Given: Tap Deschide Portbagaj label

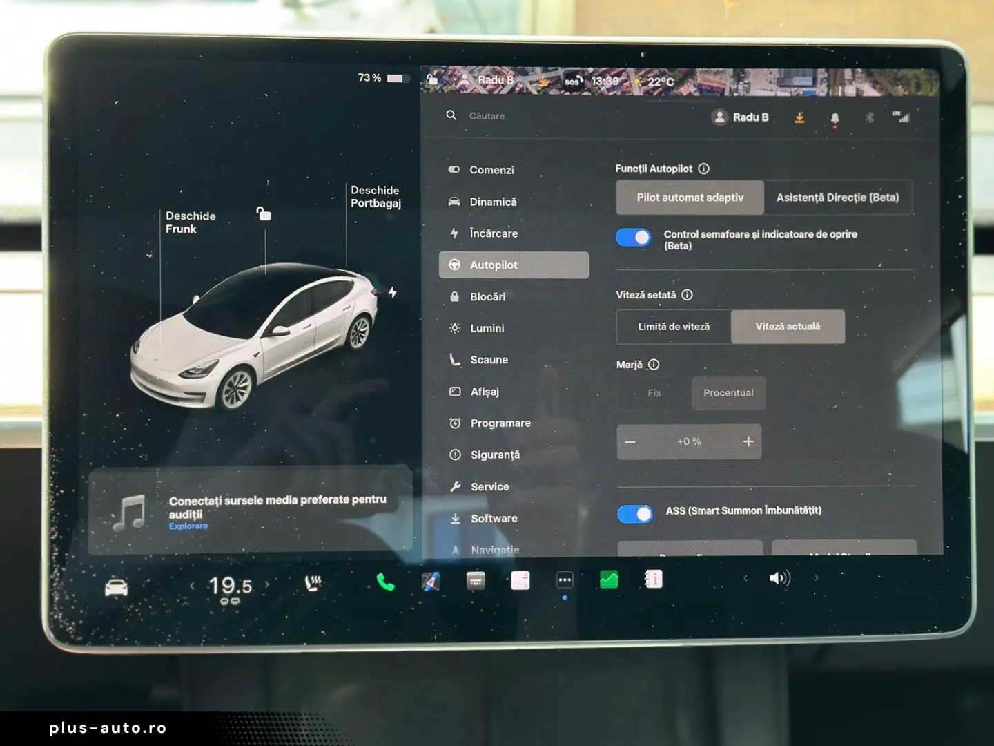Looking at the screenshot, I should (x=376, y=197).
